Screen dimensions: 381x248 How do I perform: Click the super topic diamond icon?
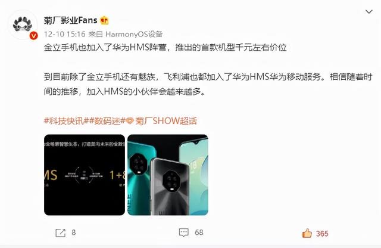coord(130,121)
